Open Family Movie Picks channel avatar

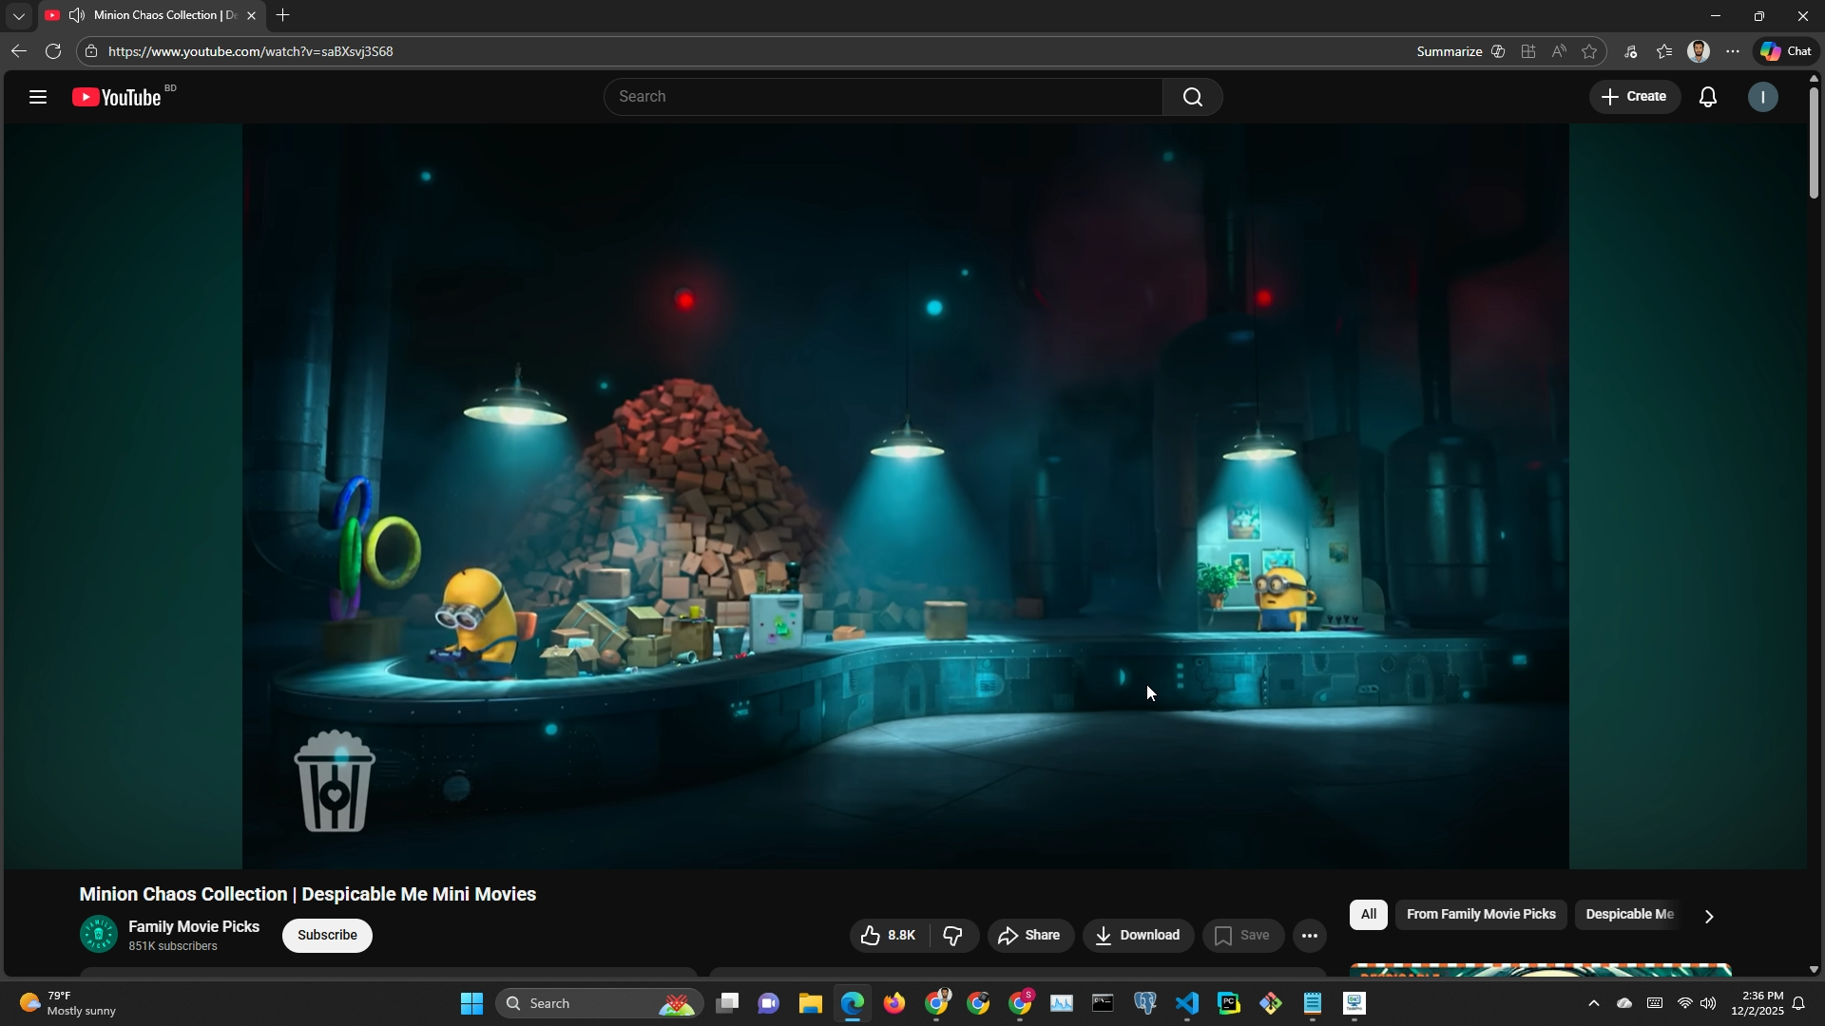(x=99, y=935)
